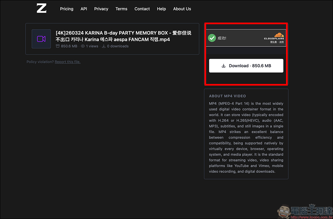The image size is (333, 219).
Task: Click the Report this file link
Action: pyautogui.click(x=68, y=62)
